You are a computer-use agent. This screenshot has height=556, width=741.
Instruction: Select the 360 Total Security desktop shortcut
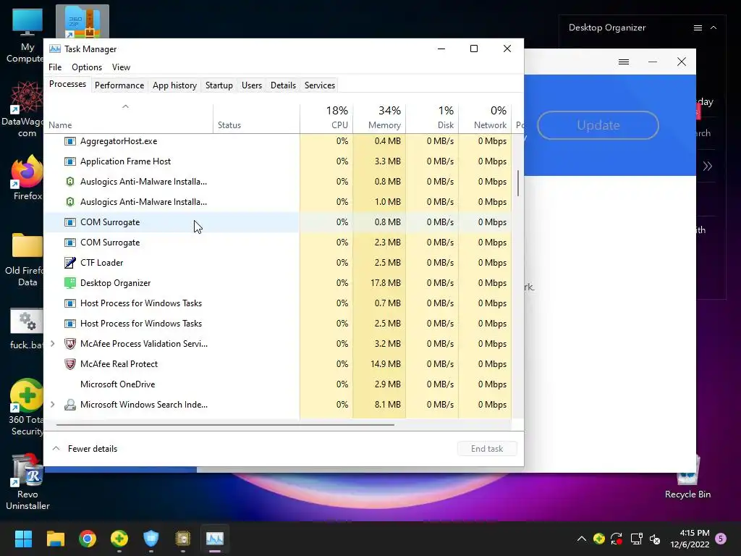pos(27,408)
